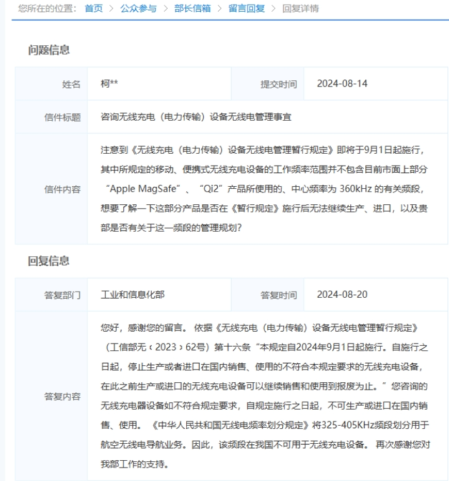Select the 问题信息 section heading
This screenshot has width=449, height=481.
tap(49, 50)
